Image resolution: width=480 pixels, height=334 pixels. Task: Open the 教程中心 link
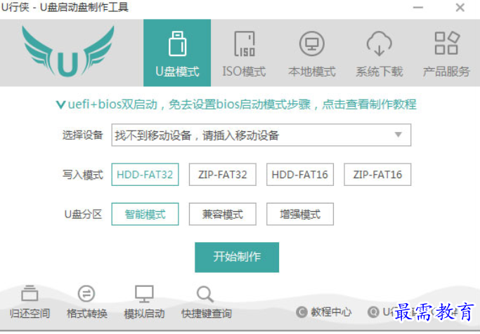(331, 312)
